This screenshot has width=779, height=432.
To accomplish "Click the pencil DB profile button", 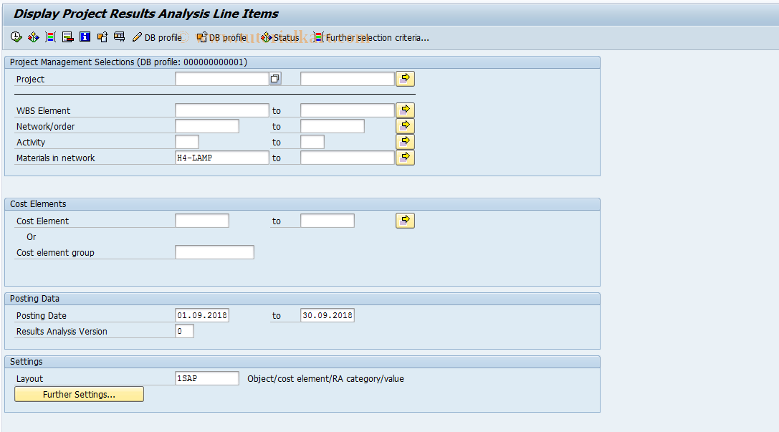I will coord(158,38).
